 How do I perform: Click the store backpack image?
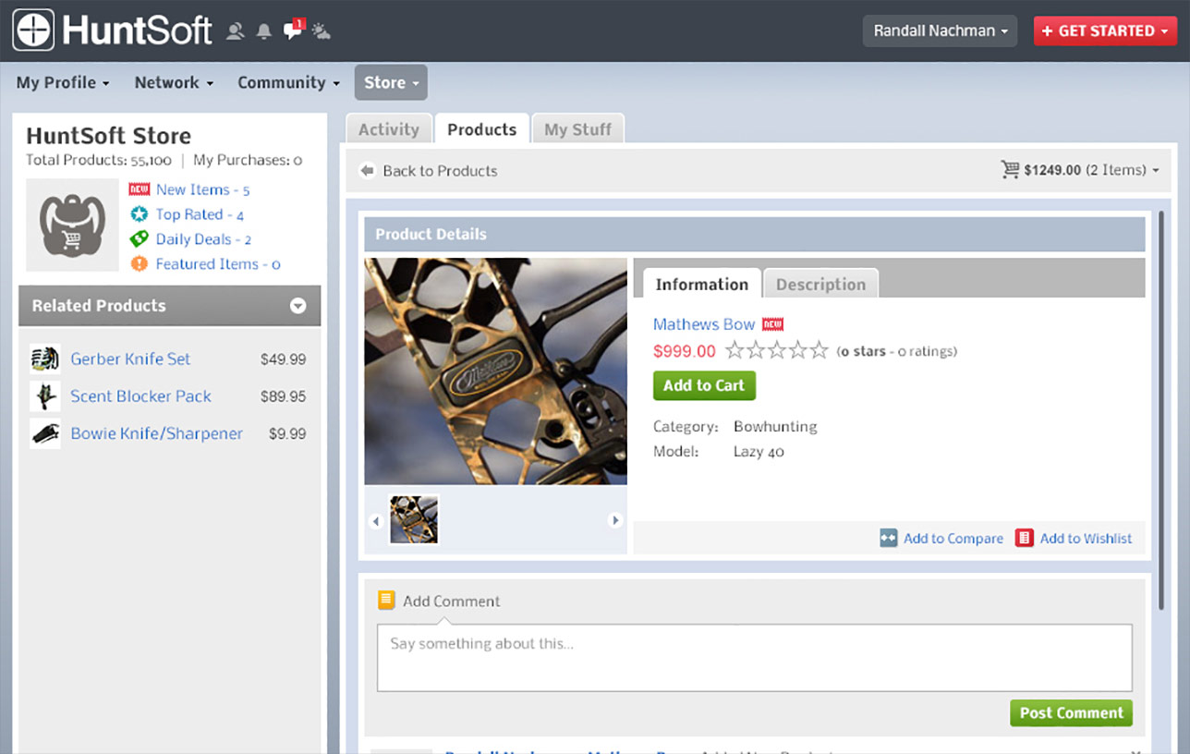click(72, 225)
